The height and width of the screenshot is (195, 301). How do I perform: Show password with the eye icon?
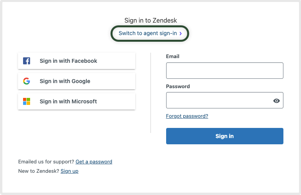point(276,101)
